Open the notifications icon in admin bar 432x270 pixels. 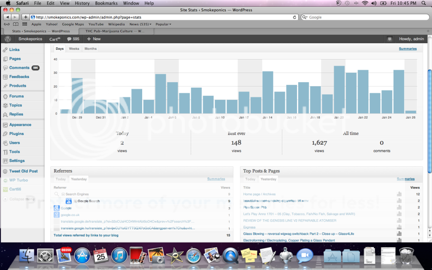click(389, 39)
